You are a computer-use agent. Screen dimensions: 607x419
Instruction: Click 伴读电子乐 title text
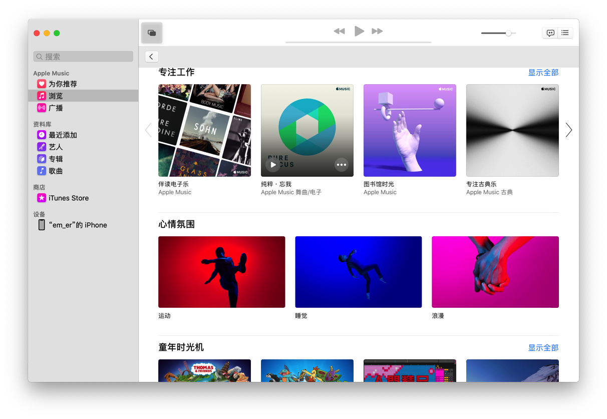pyautogui.click(x=173, y=184)
